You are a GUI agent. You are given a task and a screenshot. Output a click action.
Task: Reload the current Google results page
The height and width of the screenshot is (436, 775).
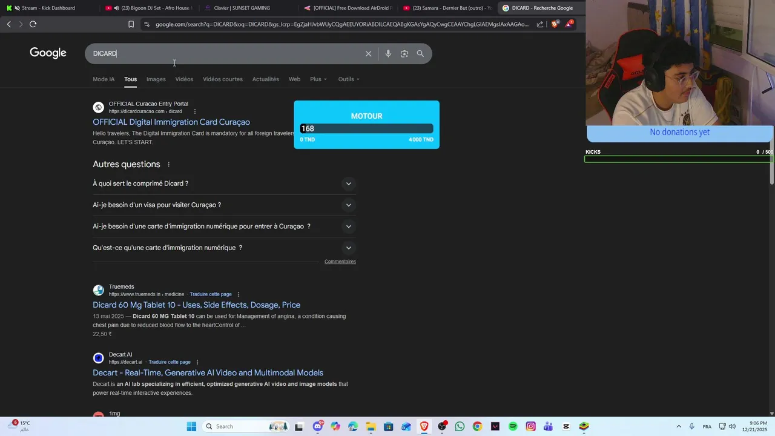point(33,24)
